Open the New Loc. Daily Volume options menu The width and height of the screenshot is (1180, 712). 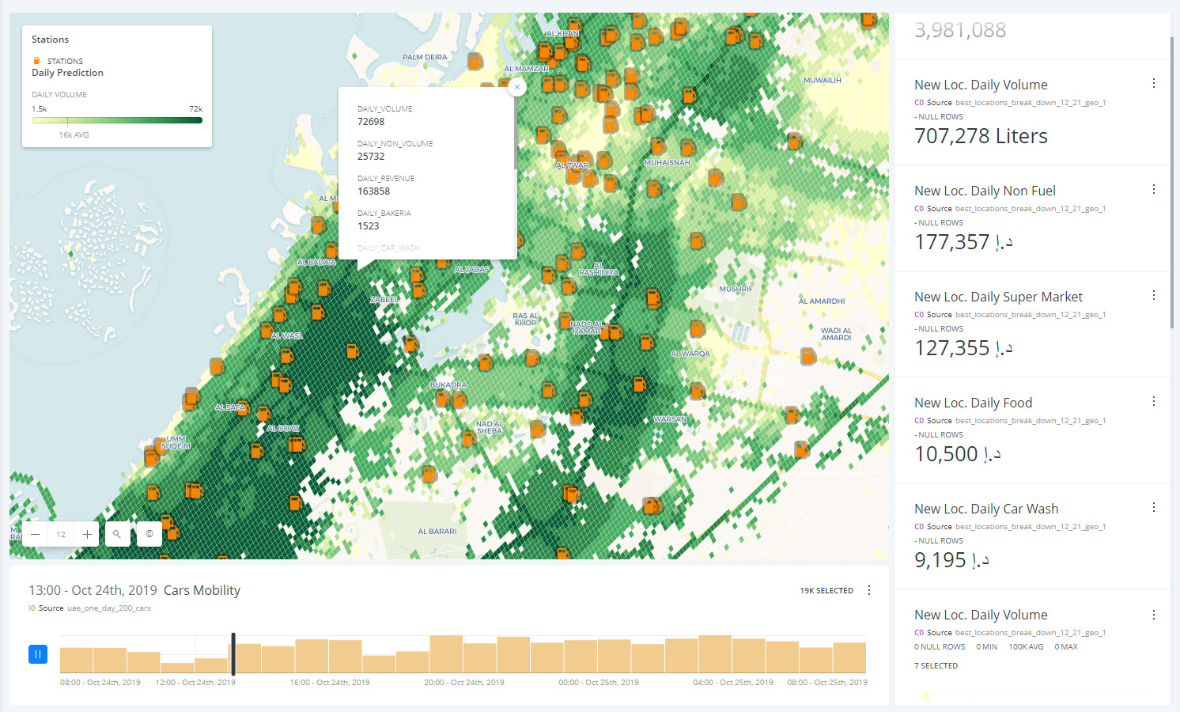pos(1153,82)
